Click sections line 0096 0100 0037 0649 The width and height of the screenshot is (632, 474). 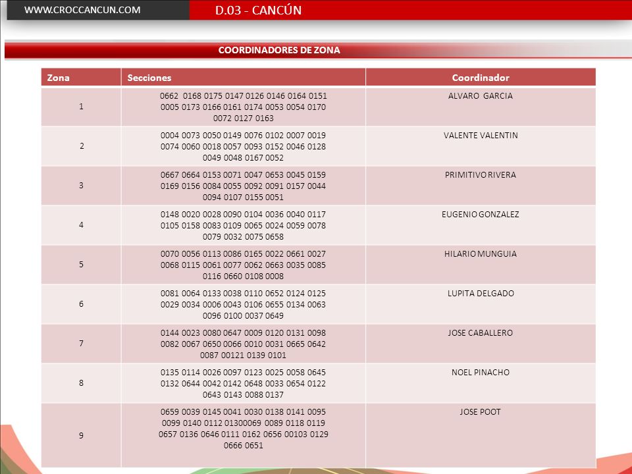(244, 316)
